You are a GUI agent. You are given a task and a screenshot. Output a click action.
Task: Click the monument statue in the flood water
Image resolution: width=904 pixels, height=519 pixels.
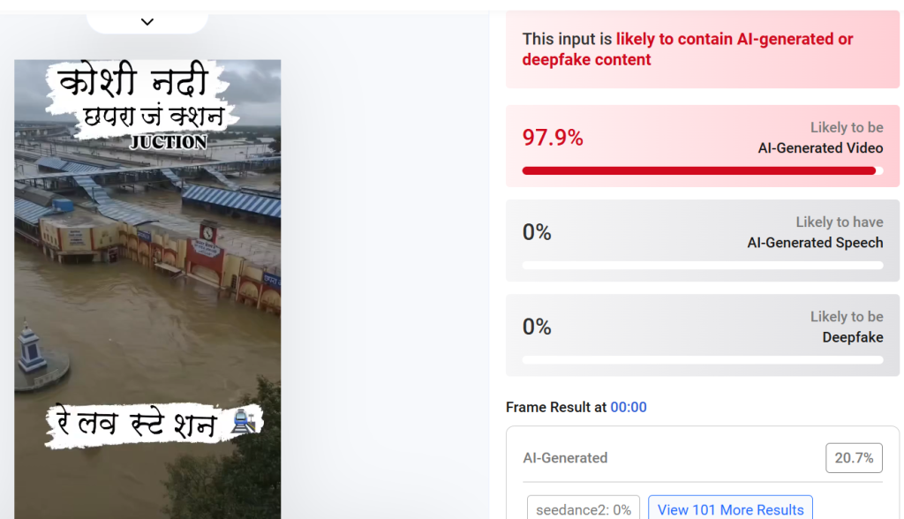pos(32,348)
